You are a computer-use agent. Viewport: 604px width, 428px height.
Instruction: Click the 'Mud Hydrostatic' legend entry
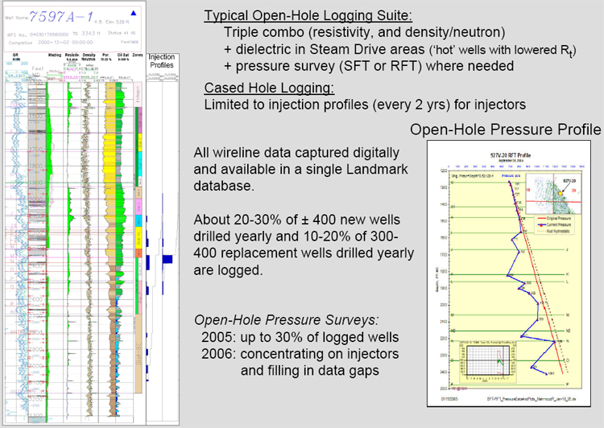(x=553, y=232)
